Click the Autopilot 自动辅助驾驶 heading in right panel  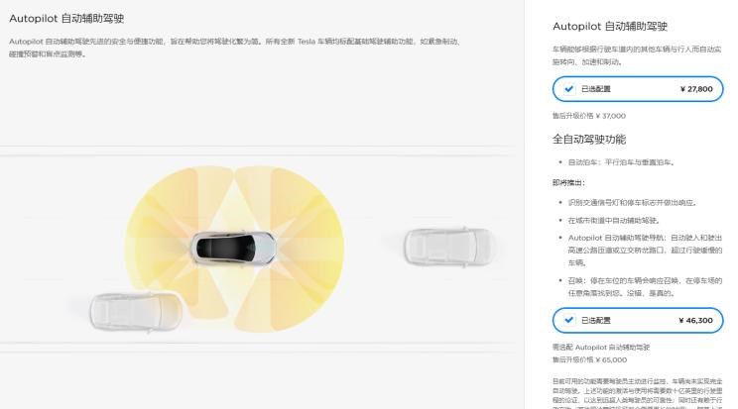click(x=610, y=27)
